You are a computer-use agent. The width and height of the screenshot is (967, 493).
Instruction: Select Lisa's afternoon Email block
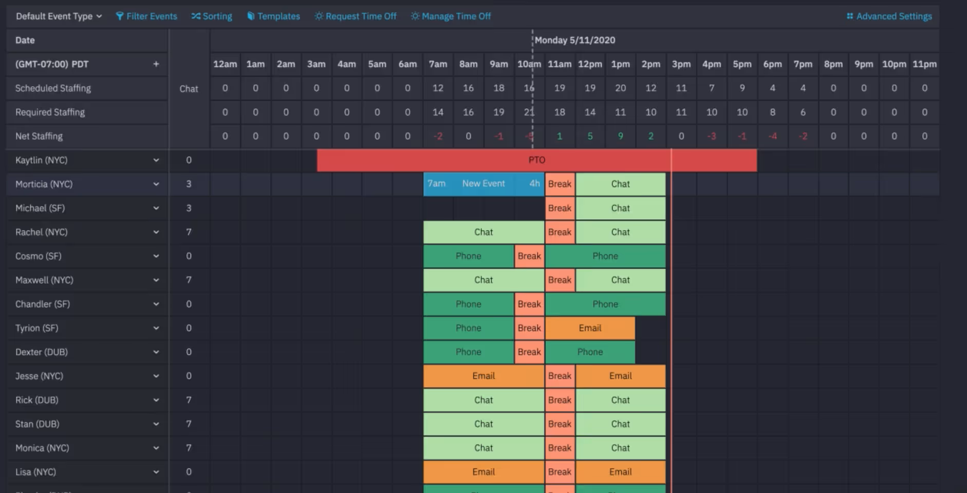[620, 472]
